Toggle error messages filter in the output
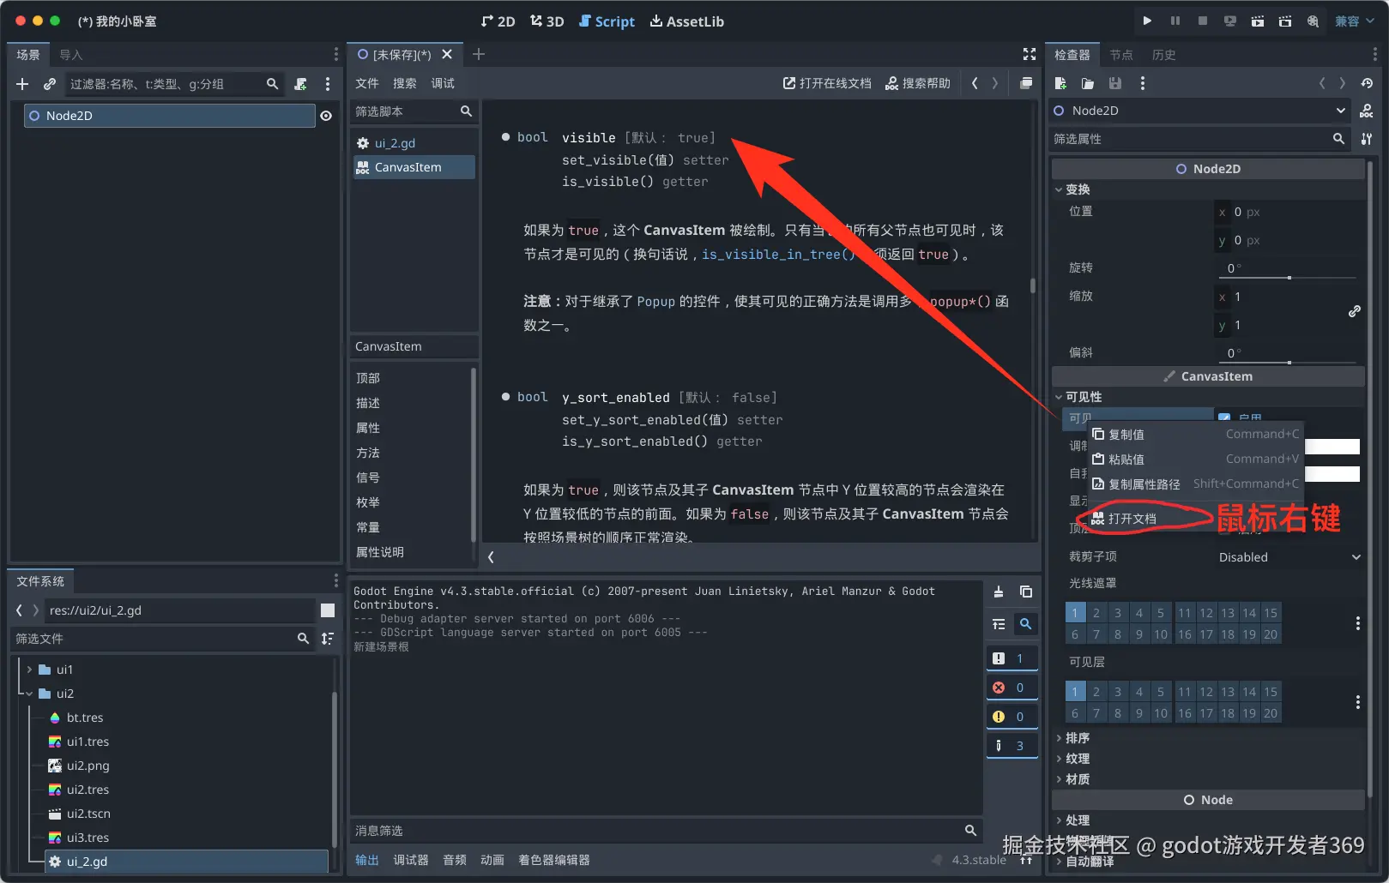This screenshot has height=883, width=1389. point(1012,688)
